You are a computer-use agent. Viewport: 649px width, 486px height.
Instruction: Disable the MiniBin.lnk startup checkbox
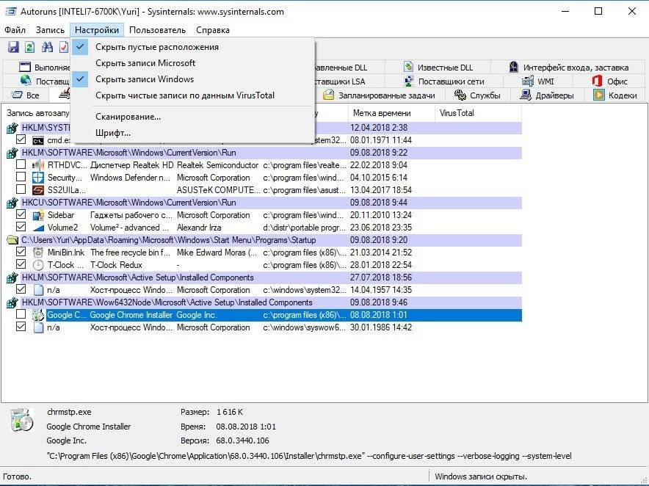(21, 252)
